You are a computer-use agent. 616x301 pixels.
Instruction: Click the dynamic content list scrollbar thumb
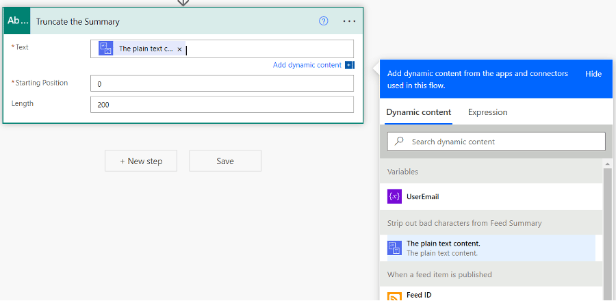[x=607, y=233]
